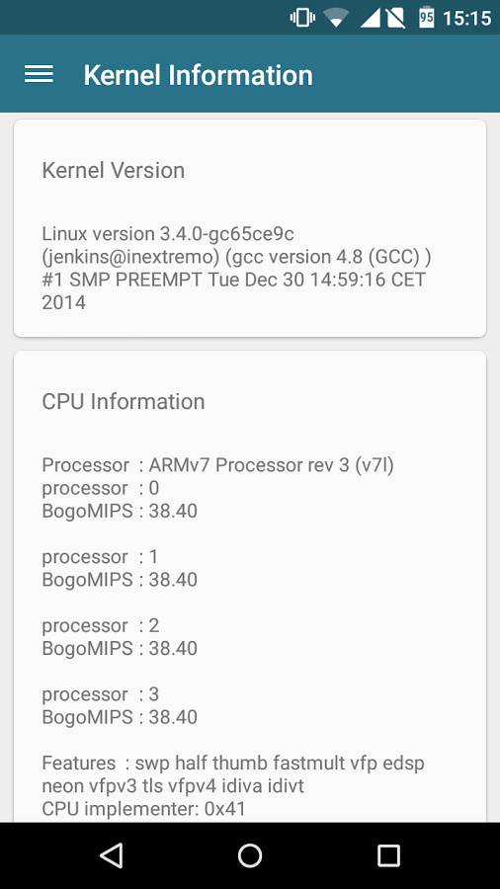The height and width of the screenshot is (889, 500).
Task: Open the hamburger navigation menu
Action: tap(39, 74)
